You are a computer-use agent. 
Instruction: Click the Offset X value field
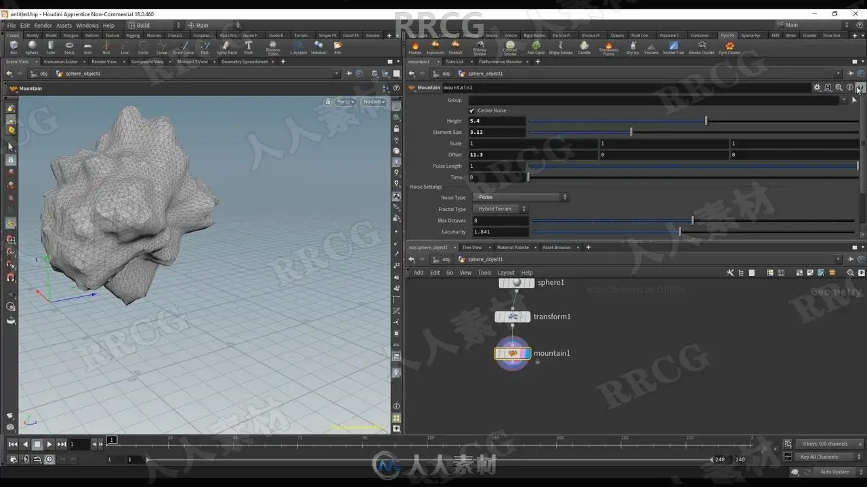click(x=532, y=155)
